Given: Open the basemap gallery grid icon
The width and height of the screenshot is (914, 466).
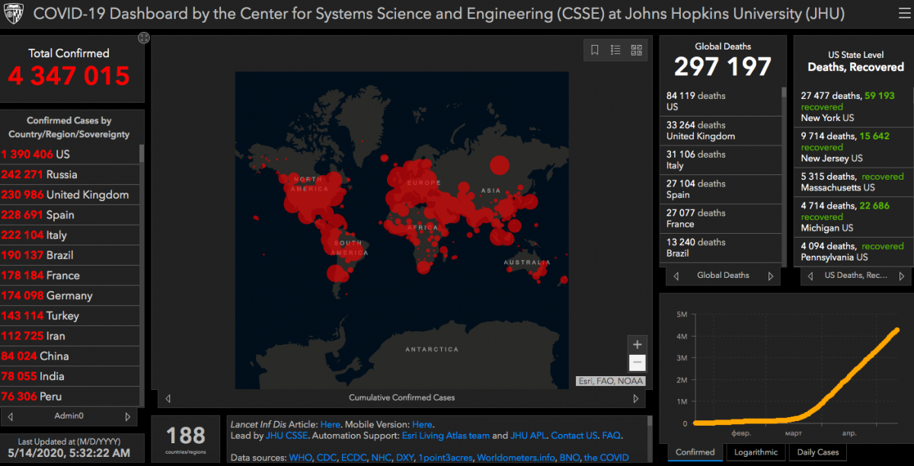Looking at the screenshot, I should [637, 50].
